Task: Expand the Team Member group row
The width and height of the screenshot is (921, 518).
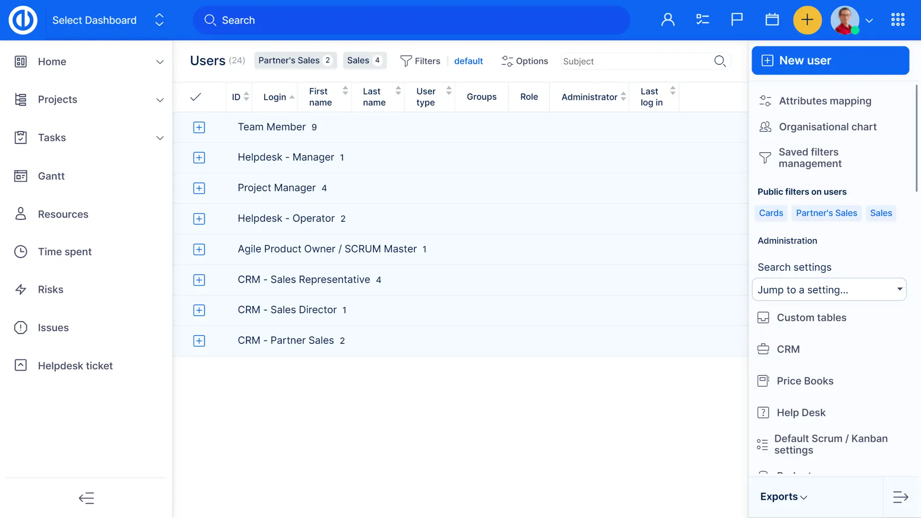Action: 199,127
